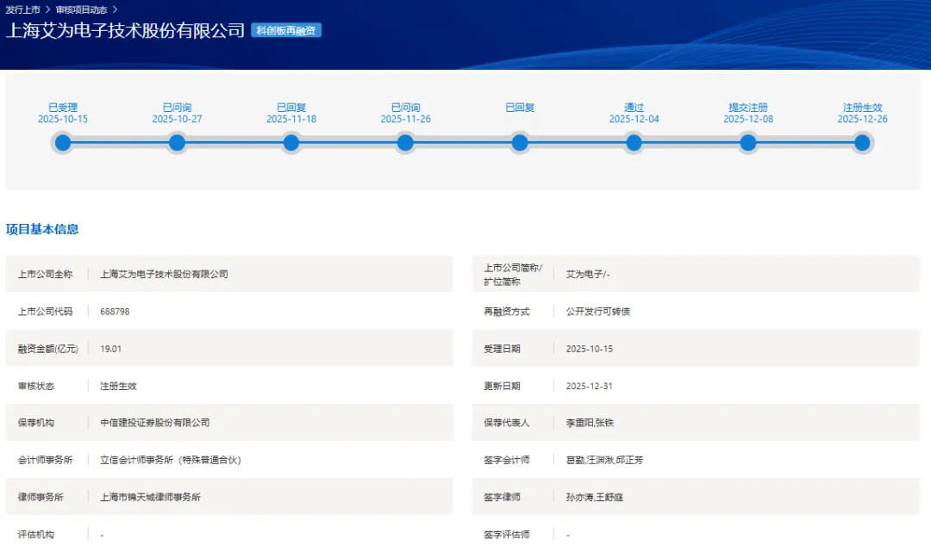Click the 科创板再融资 tag badge
Image resolution: width=931 pixels, height=558 pixels.
(286, 30)
